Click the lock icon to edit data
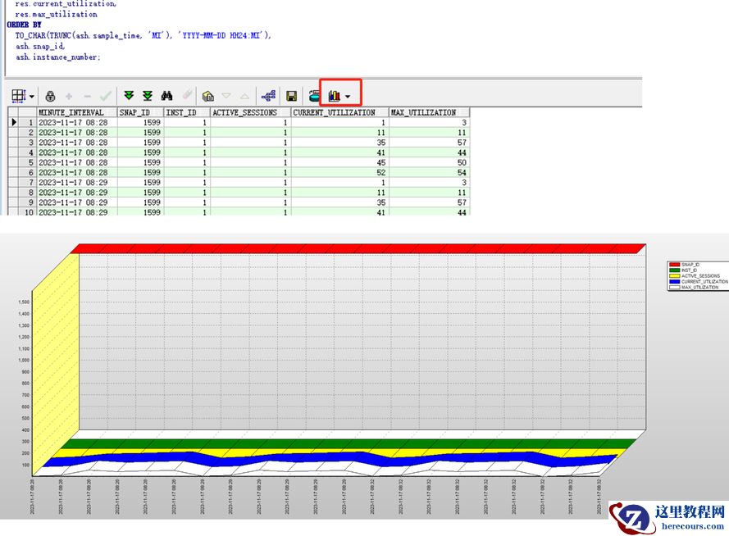 (x=51, y=96)
